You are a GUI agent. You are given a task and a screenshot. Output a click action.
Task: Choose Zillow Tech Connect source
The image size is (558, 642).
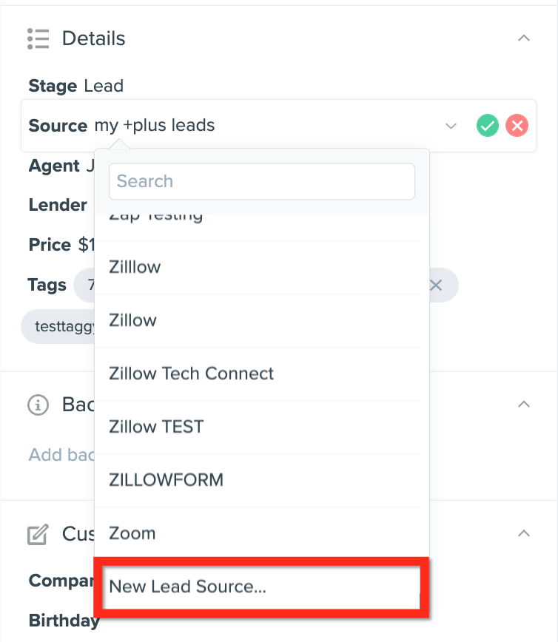(x=262, y=374)
